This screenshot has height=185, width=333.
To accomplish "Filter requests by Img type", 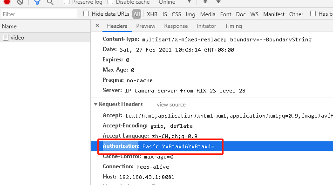I will 190,14.
